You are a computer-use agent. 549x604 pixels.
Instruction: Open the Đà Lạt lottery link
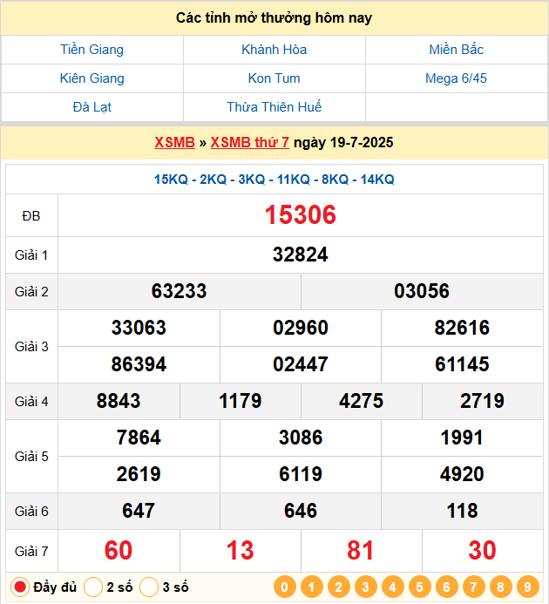click(91, 107)
